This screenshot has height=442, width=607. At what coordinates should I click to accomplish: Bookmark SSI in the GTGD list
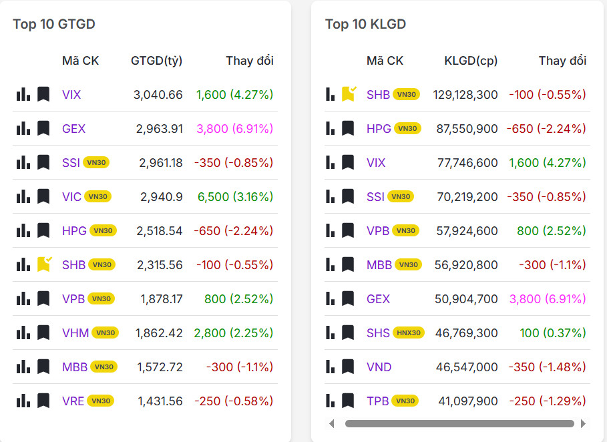pyautogui.click(x=43, y=162)
